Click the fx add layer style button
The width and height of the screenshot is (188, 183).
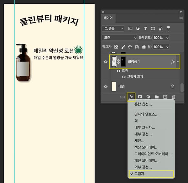131,97
